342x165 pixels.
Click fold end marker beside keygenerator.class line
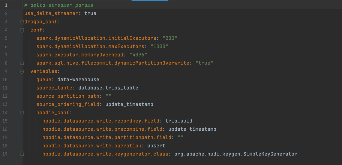22,154
